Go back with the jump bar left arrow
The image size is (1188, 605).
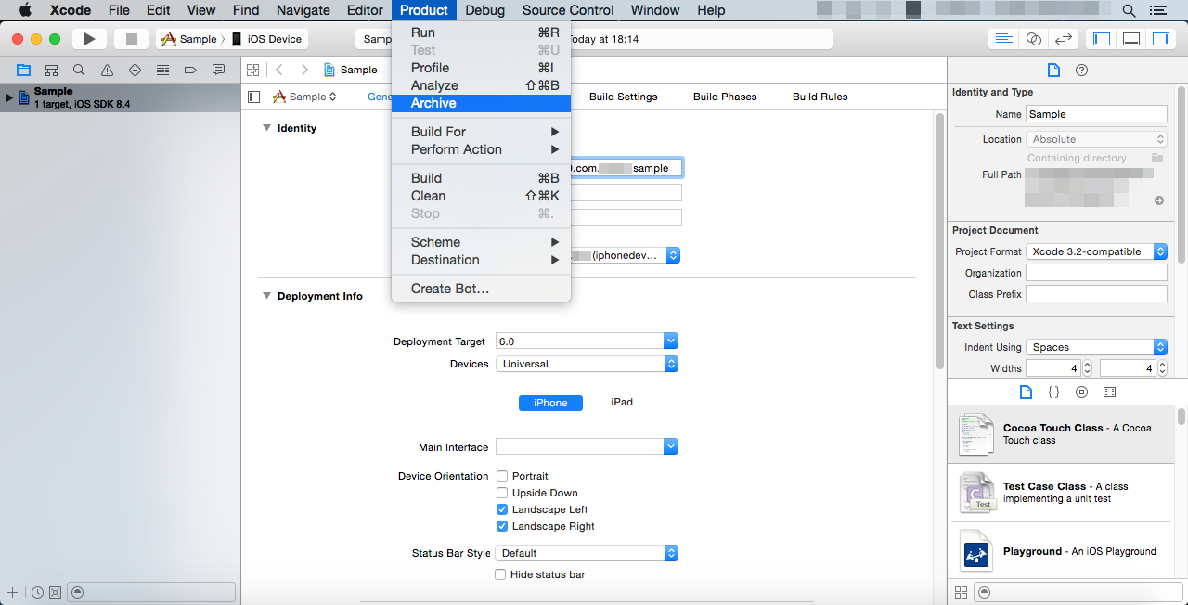pos(278,70)
